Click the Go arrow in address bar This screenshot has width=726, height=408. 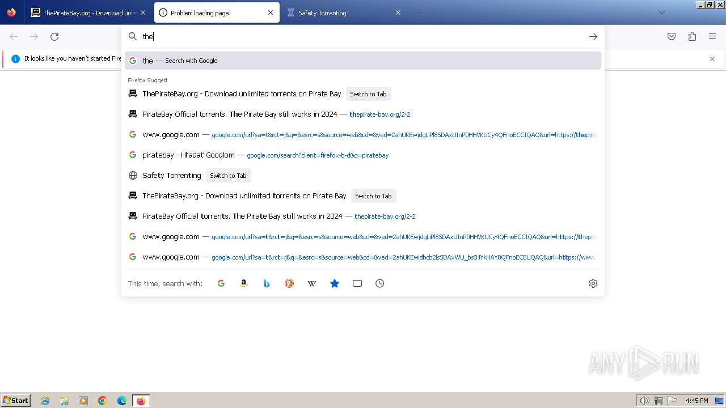[593, 37]
